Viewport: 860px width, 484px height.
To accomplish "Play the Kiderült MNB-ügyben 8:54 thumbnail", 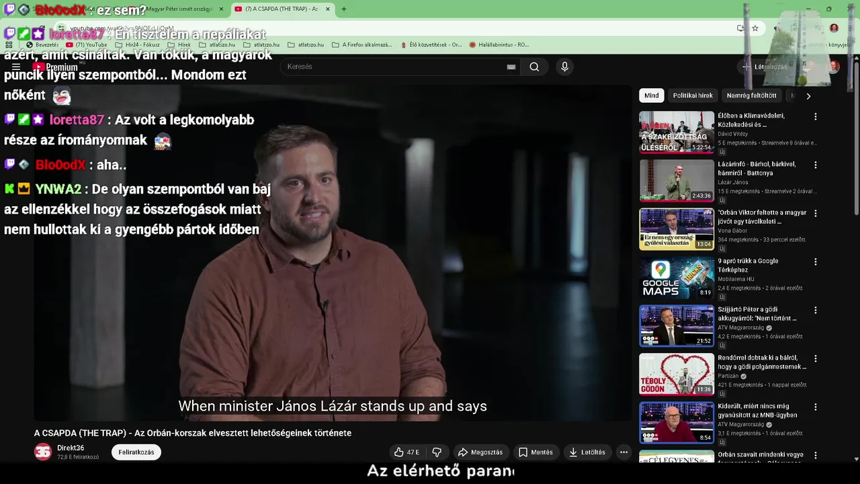I will pos(677,423).
